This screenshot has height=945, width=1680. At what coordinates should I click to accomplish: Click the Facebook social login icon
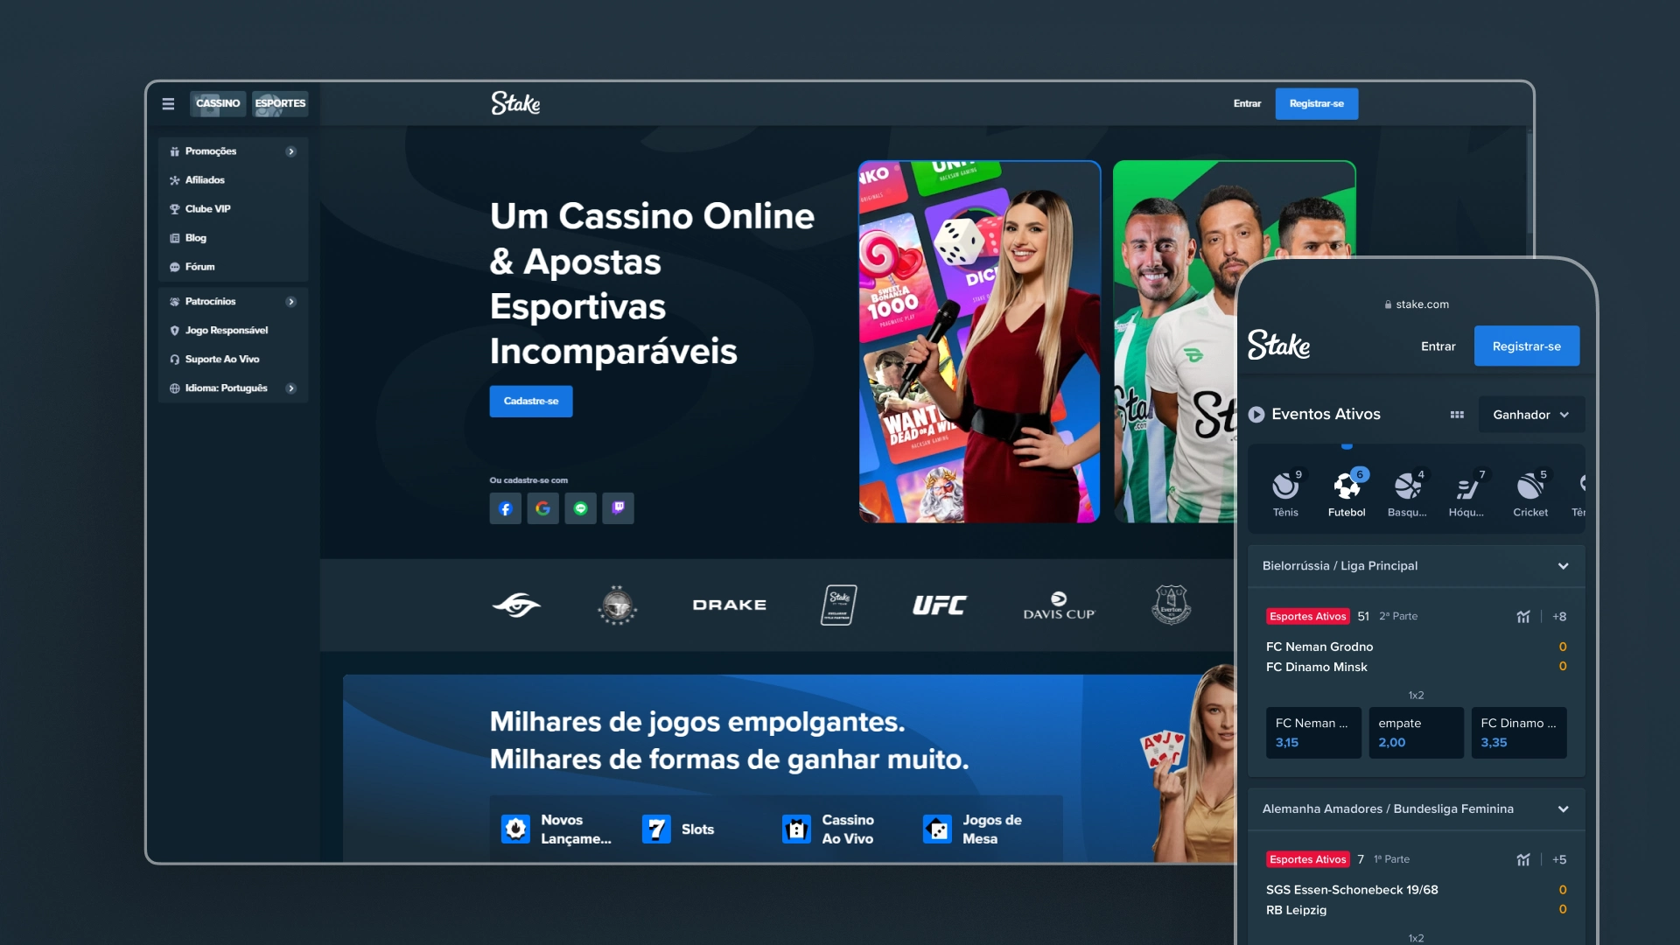point(506,507)
